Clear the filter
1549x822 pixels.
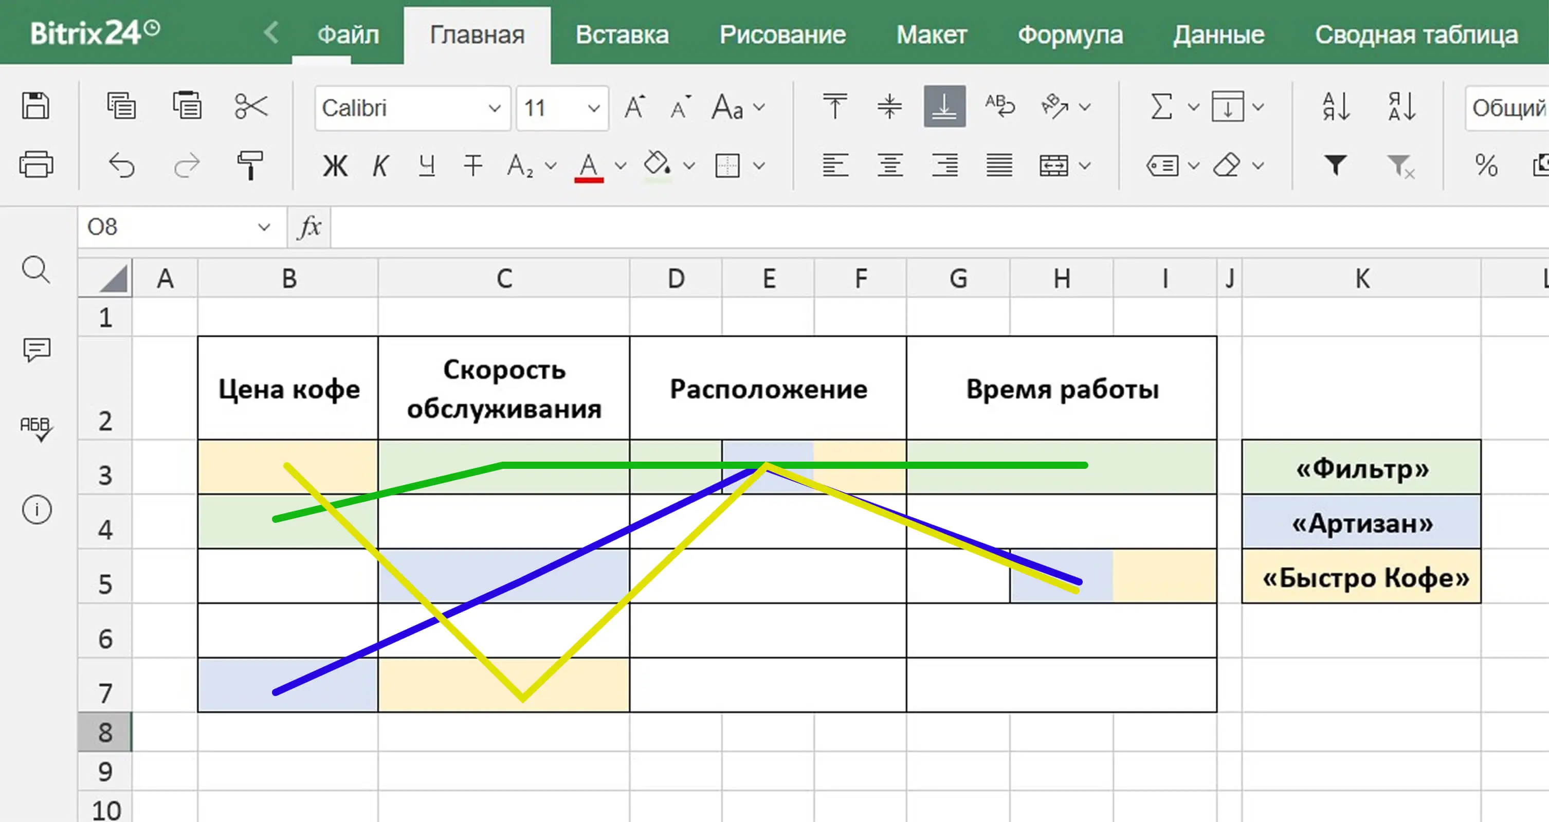[1401, 166]
